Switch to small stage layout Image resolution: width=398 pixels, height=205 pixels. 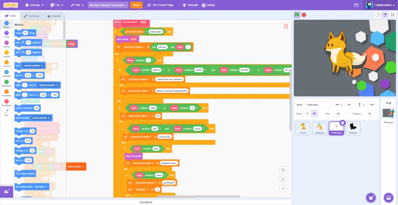377,15
